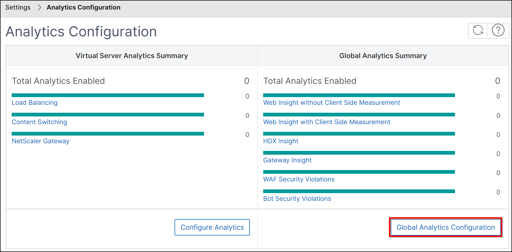Click the Bot Security Violations count value
This screenshot has height=252, width=512.
[498, 192]
